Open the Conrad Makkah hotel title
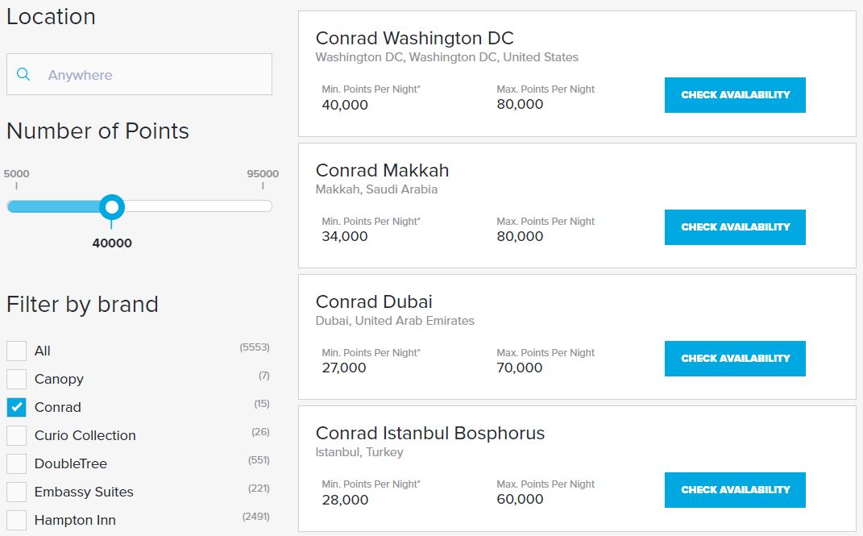Screen dimensions: 863x536 pyautogui.click(x=382, y=170)
